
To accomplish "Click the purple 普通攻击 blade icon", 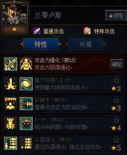I will pyautogui.click(x=37, y=31).
